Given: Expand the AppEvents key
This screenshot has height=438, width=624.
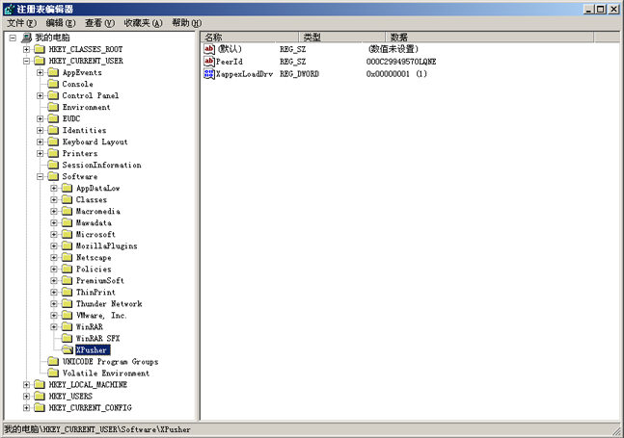Looking at the screenshot, I should pos(40,72).
